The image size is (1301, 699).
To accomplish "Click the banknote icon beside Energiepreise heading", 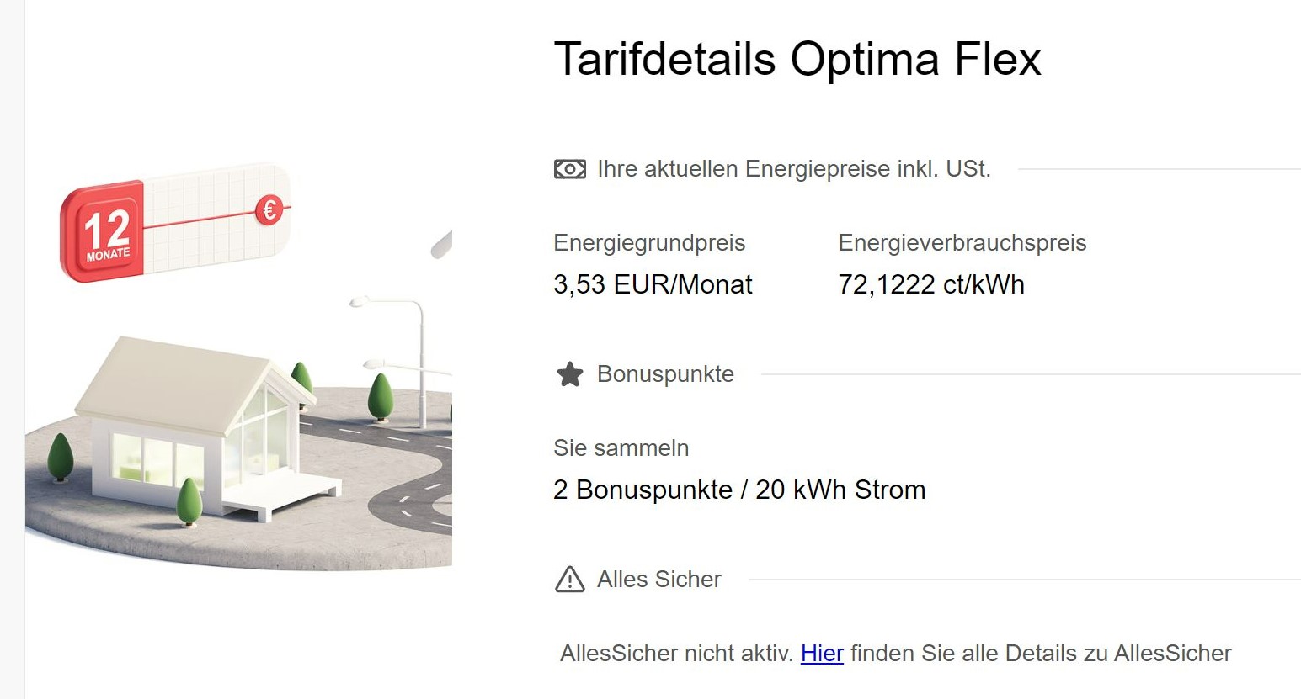I will tap(570, 169).
